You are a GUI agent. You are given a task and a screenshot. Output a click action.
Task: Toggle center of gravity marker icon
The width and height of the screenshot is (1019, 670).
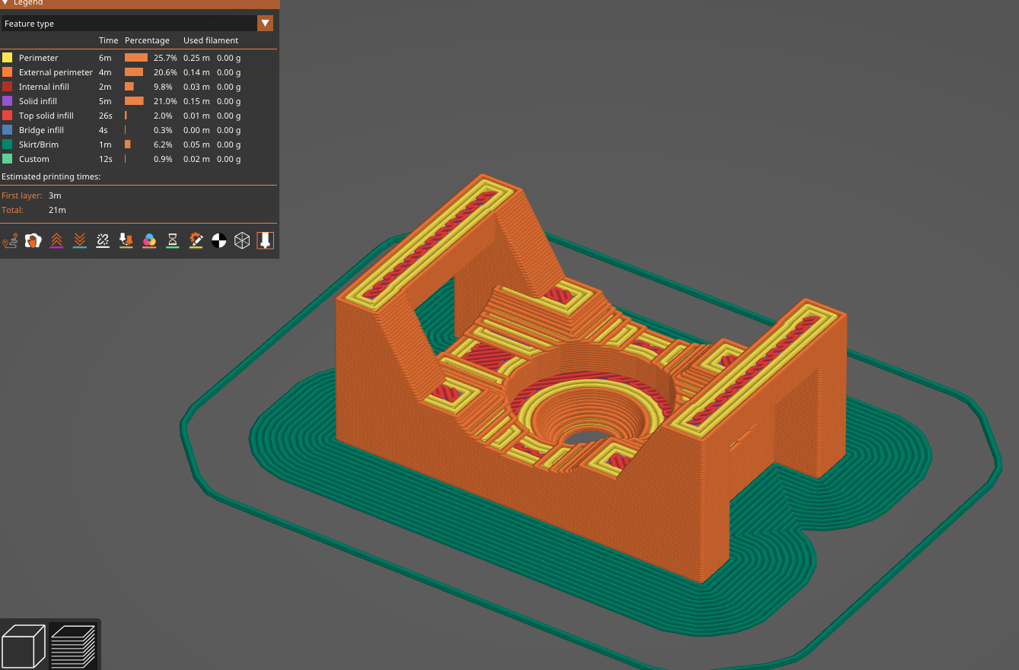tap(219, 241)
